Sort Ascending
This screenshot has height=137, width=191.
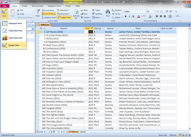tap(48, 10)
